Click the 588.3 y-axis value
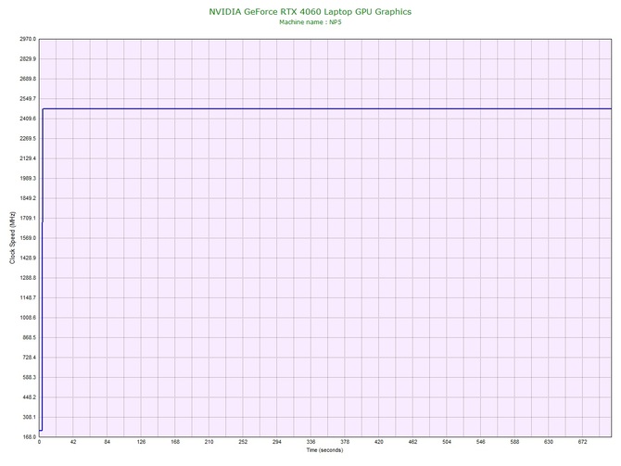This screenshot has width=621, height=466. [x=29, y=377]
